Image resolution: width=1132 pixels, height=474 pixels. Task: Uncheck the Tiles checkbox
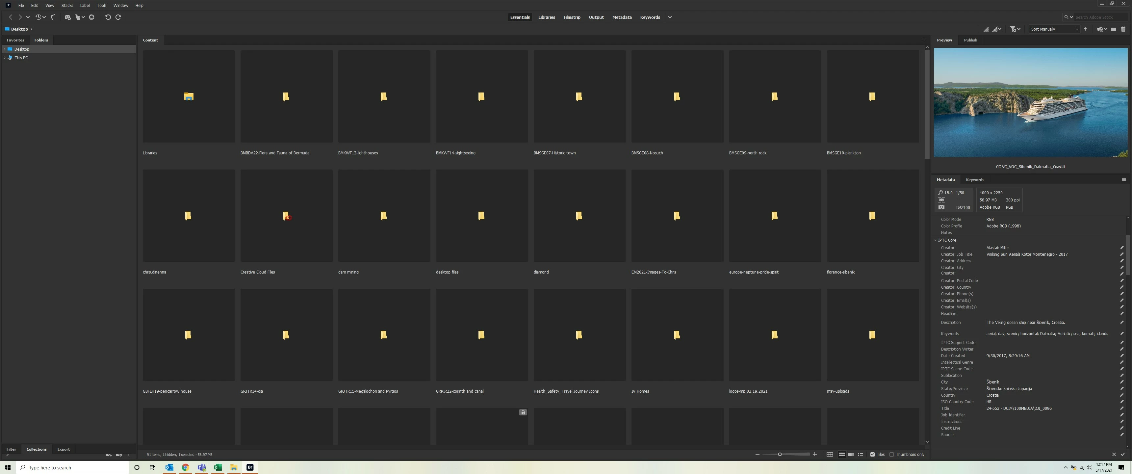872,454
